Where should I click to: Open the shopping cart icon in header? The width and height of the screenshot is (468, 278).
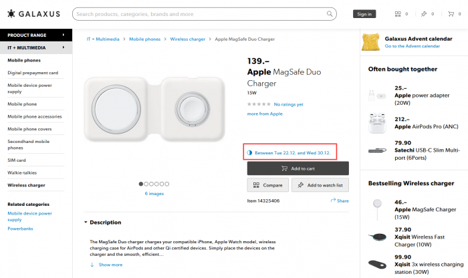pos(450,13)
